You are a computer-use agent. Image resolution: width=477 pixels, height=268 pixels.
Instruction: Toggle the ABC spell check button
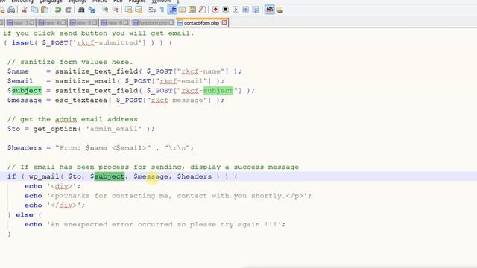pyautogui.click(x=270, y=10)
